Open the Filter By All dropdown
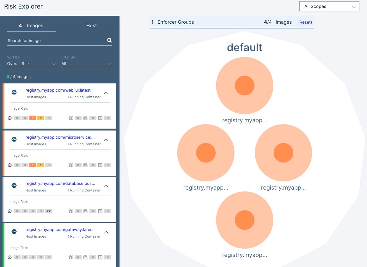The height and width of the screenshot is (267, 367). [87, 64]
